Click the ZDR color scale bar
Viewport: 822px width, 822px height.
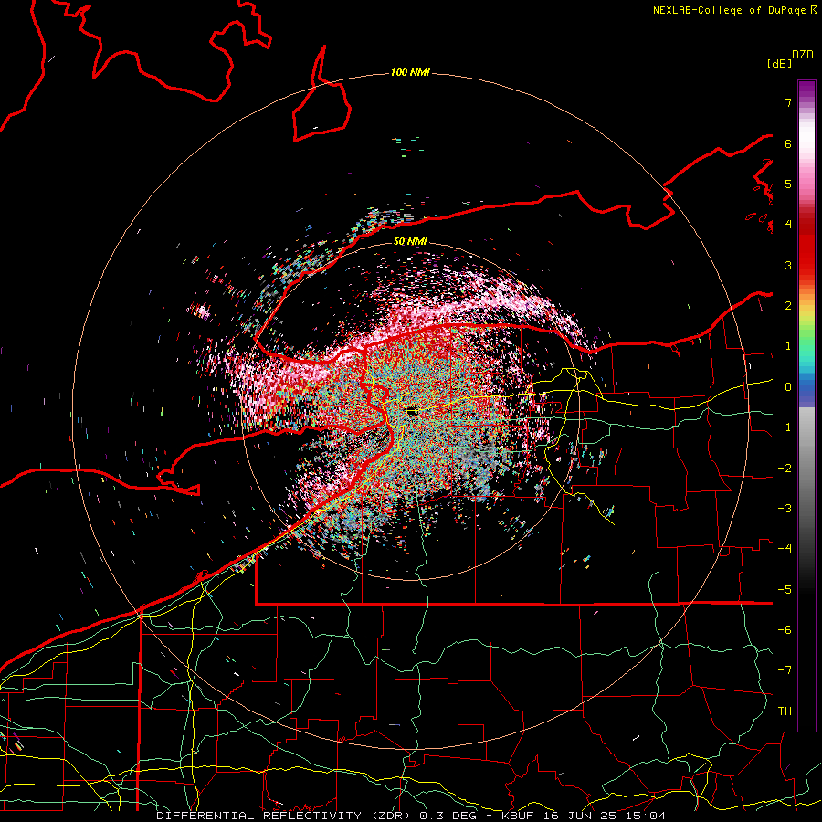[x=806, y=406]
